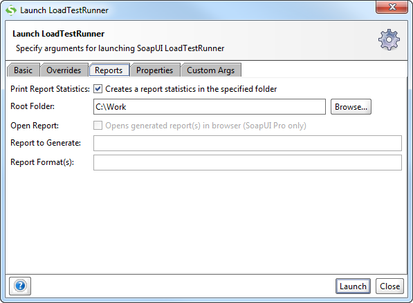Click the 'Print Report Statistics:' label
The width and height of the screenshot is (413, 303).
pos(50,89)
